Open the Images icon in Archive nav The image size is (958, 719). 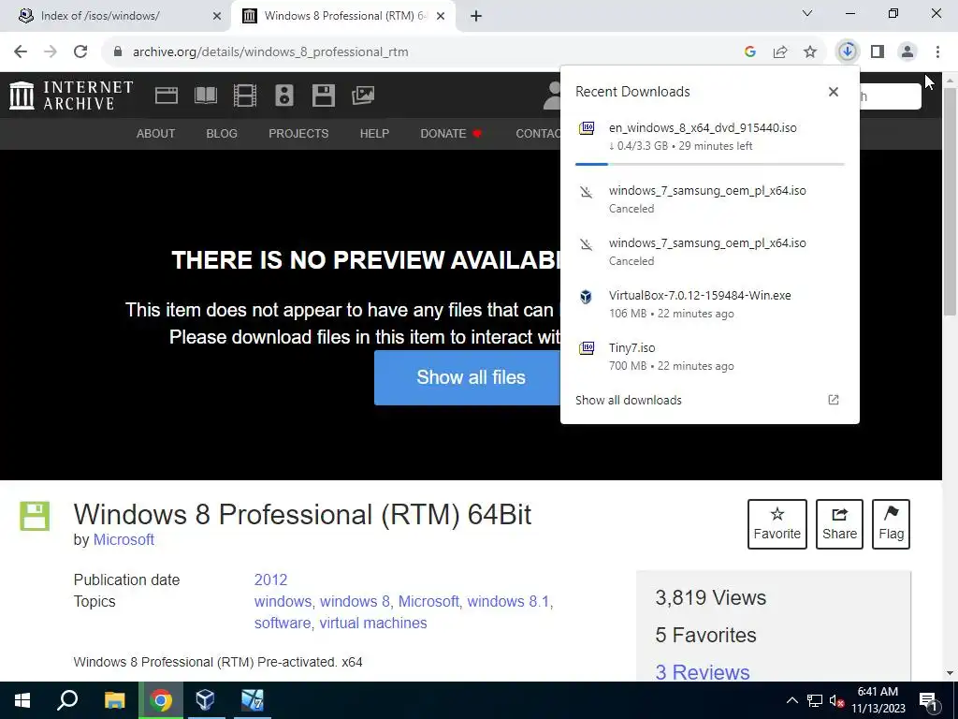coord(363,95)
